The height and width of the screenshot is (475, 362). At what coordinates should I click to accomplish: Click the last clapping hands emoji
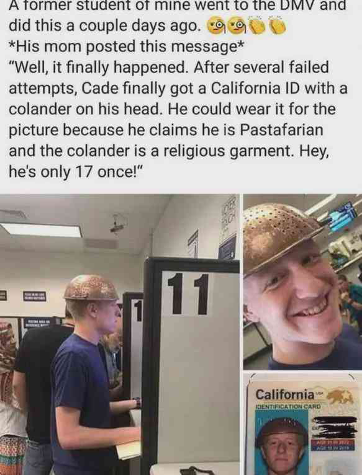pos(278,27)
